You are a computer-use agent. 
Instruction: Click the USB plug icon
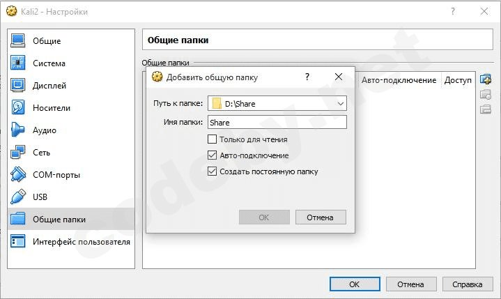click(x=17, y=197)
